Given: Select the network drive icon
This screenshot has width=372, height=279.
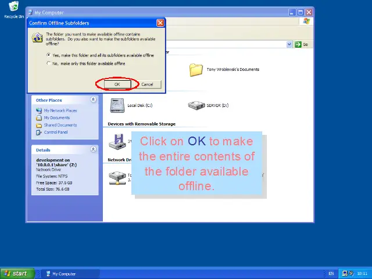Looking at the screenshot, I should click(x=117, y=177).
